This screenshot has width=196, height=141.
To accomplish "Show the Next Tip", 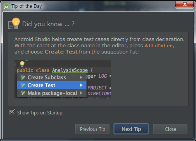I will [x=131, y=129].
